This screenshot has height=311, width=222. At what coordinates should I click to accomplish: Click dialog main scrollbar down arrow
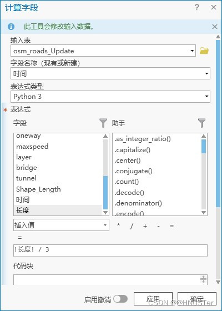[218, 282]
